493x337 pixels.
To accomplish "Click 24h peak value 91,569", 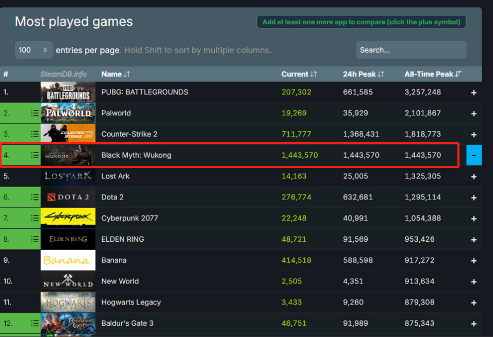I will [x=355, y=239].
